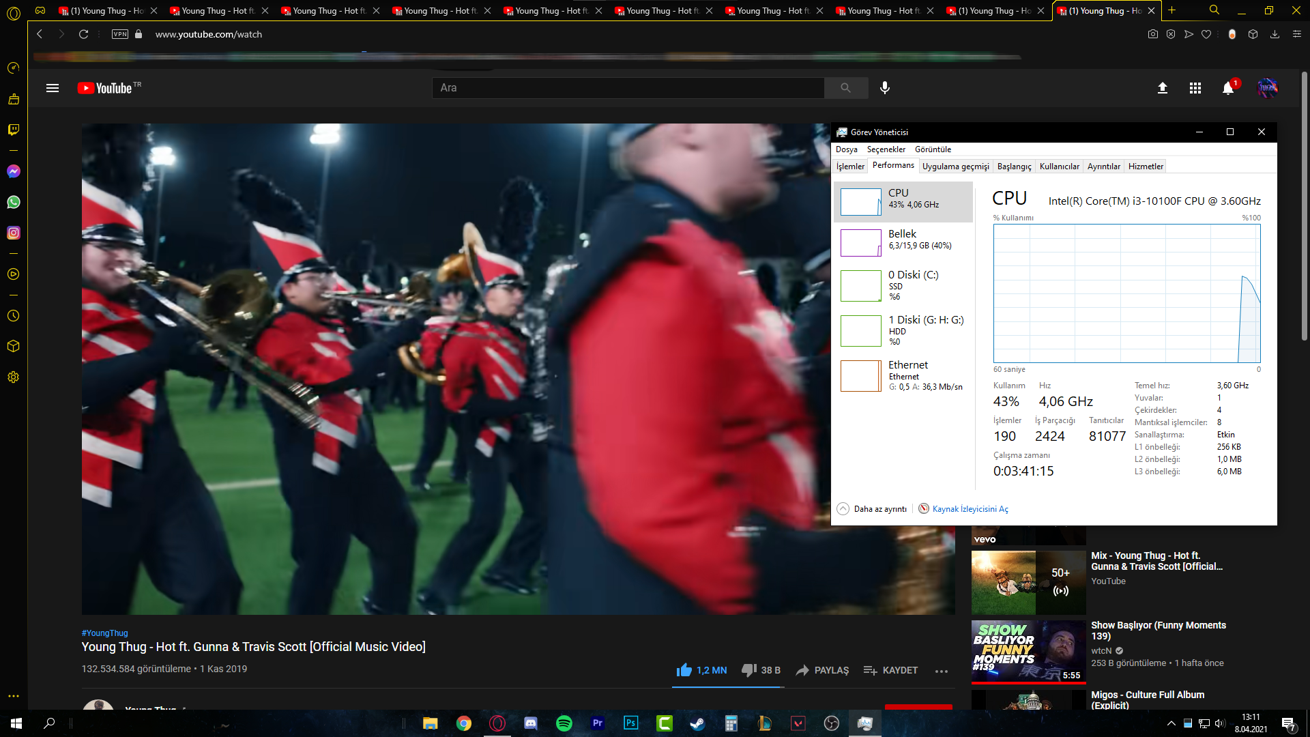Open the YouTube hamburger guide menu
This screenshot has height=737, width=1310.
coord(53,88)
